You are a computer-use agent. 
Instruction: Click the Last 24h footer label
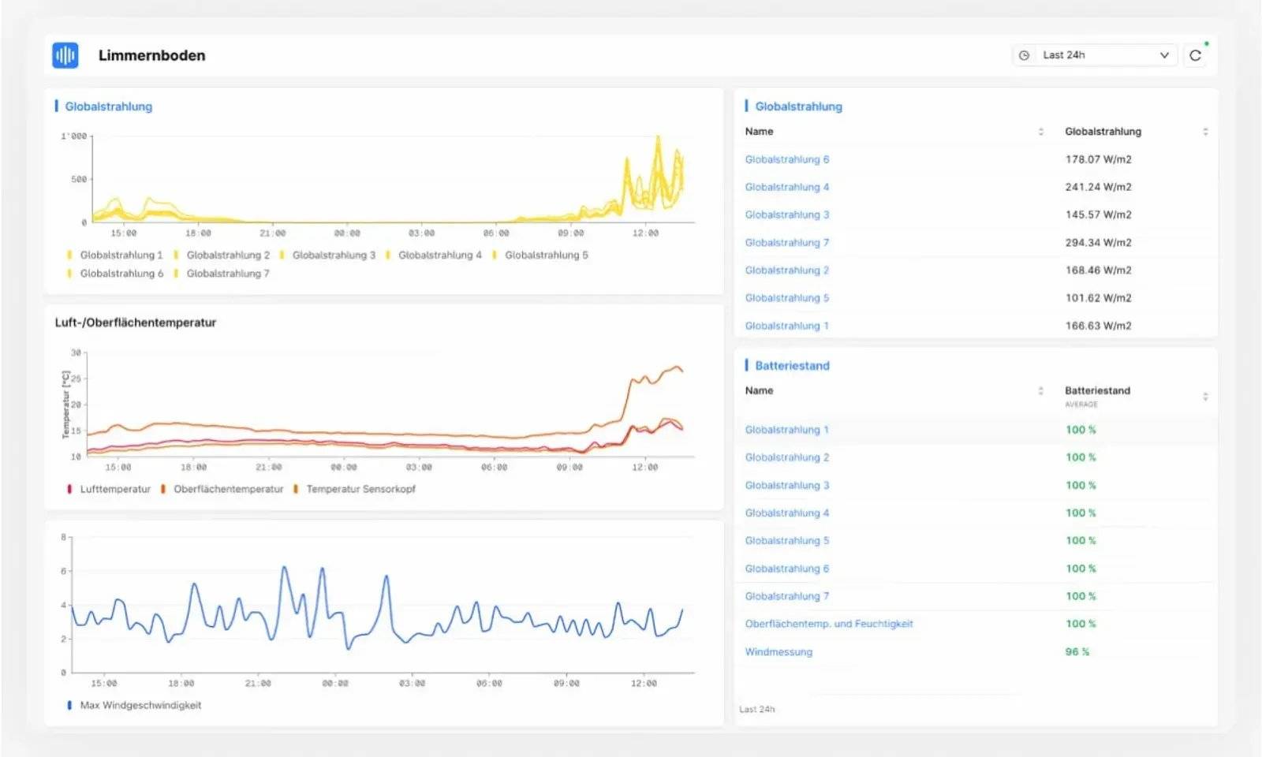click(756, 710)
